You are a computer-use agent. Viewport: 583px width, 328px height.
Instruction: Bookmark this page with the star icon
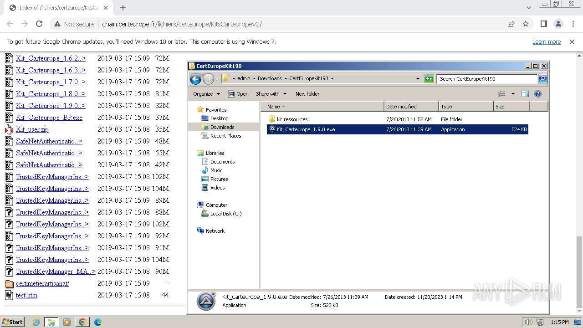click(x=526, y=24)
